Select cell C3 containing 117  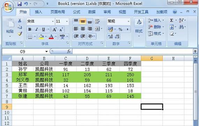coord(66,75)
